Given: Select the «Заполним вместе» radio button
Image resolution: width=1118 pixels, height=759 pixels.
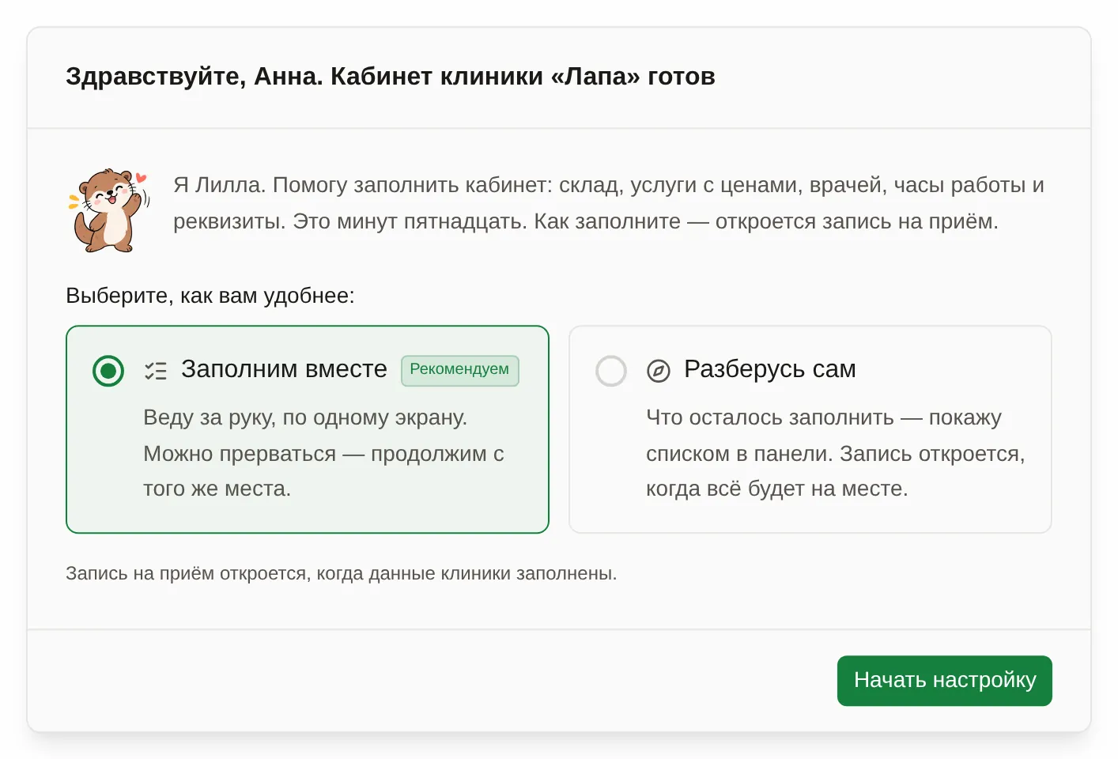Looking at the screenshot, I should pos(108,371).
